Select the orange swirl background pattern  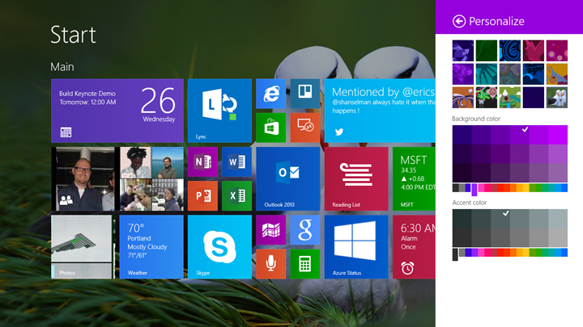pyautogui.click(x=463, y=98)
